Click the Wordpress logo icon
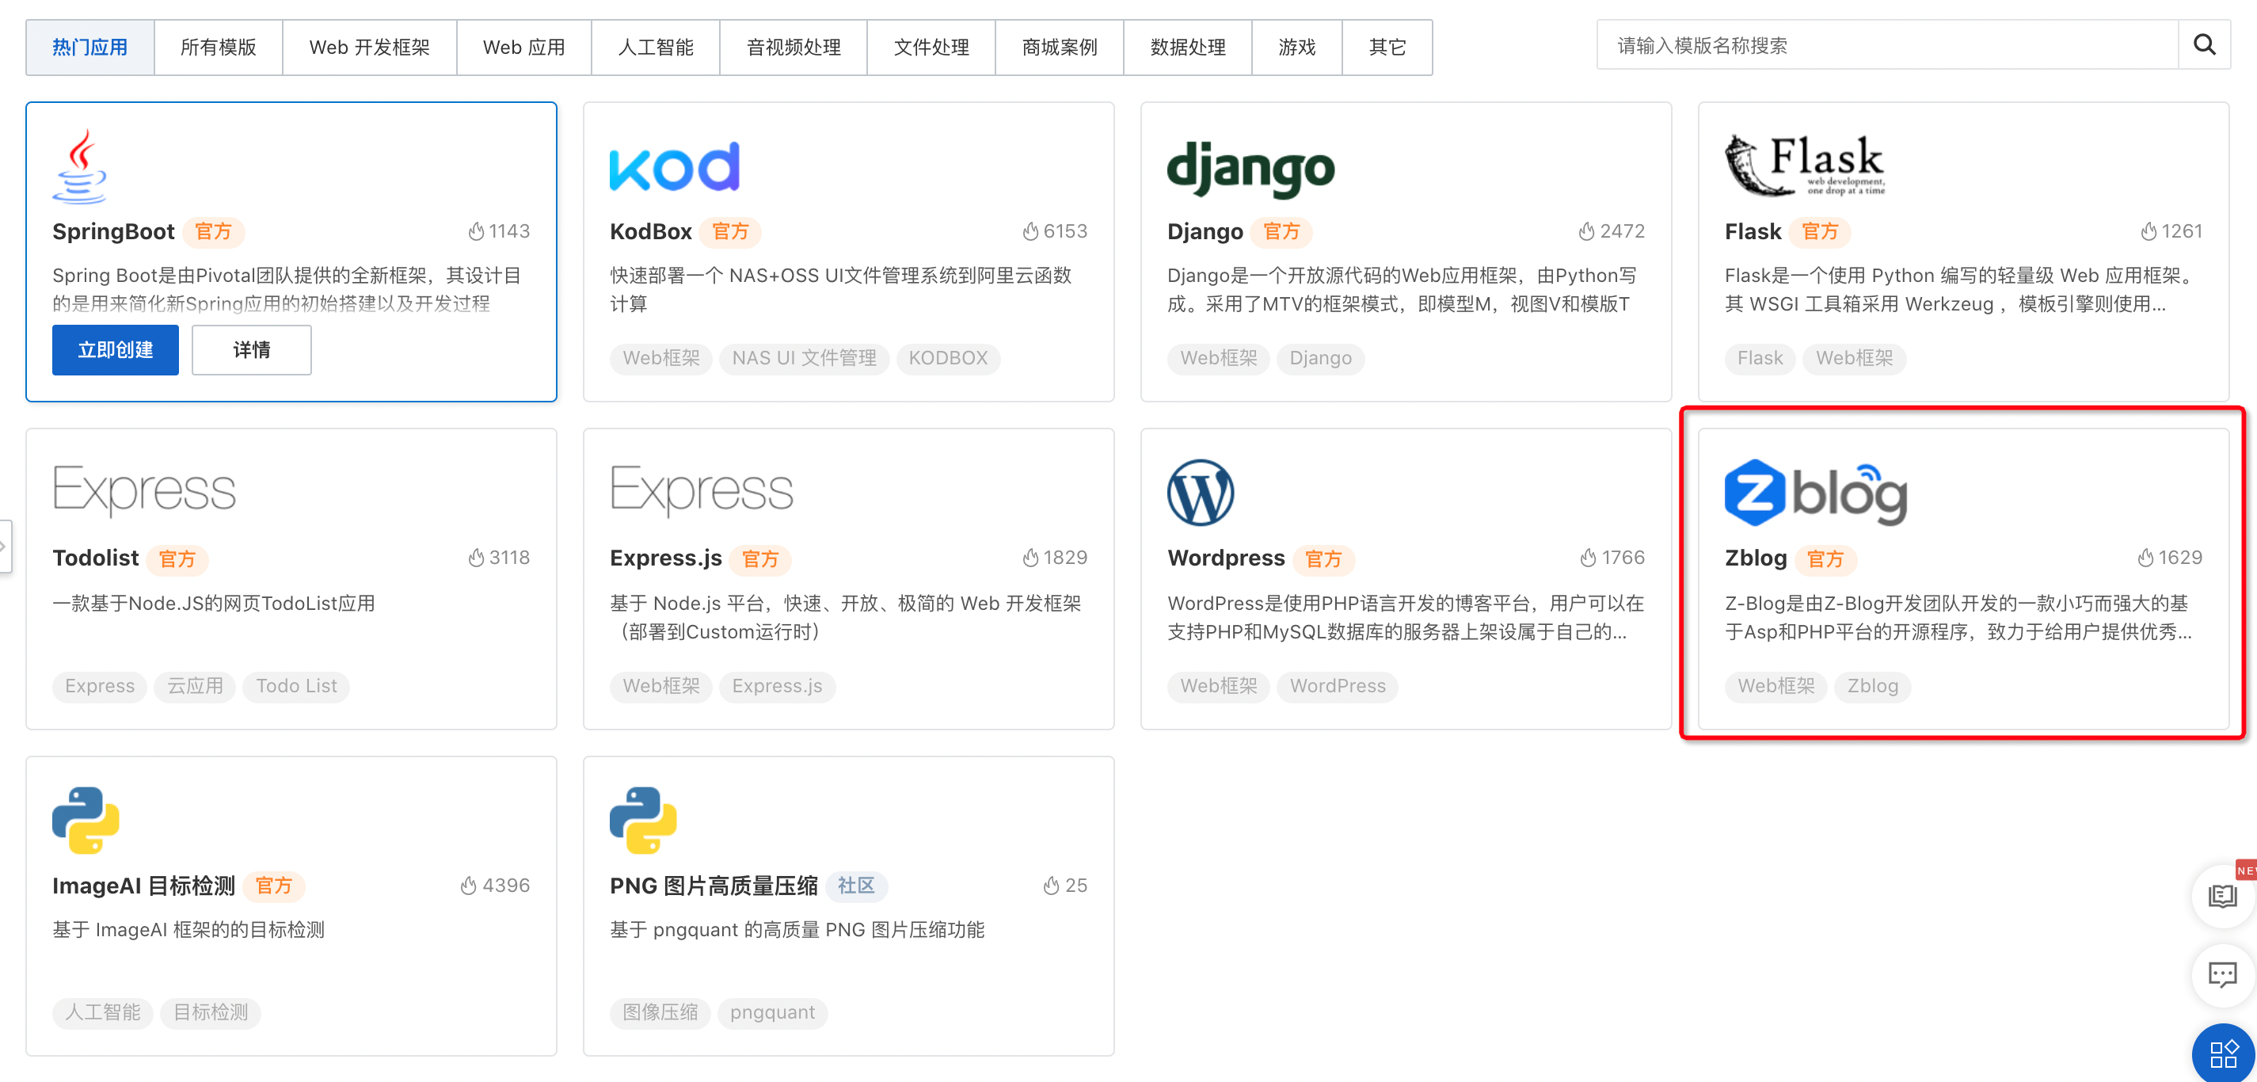This screenshot has width=2257, height=1082. point(1200,493)
